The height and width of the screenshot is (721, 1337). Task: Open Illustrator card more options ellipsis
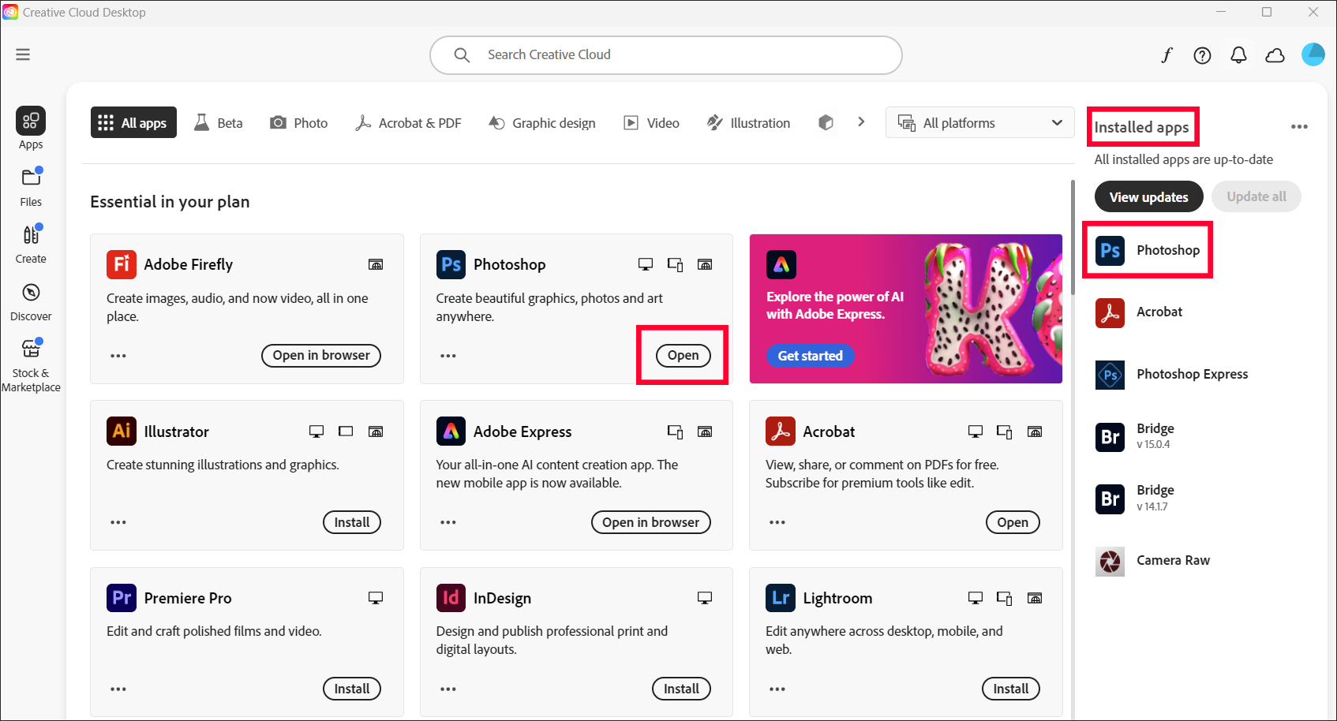[x=118, y=522]
